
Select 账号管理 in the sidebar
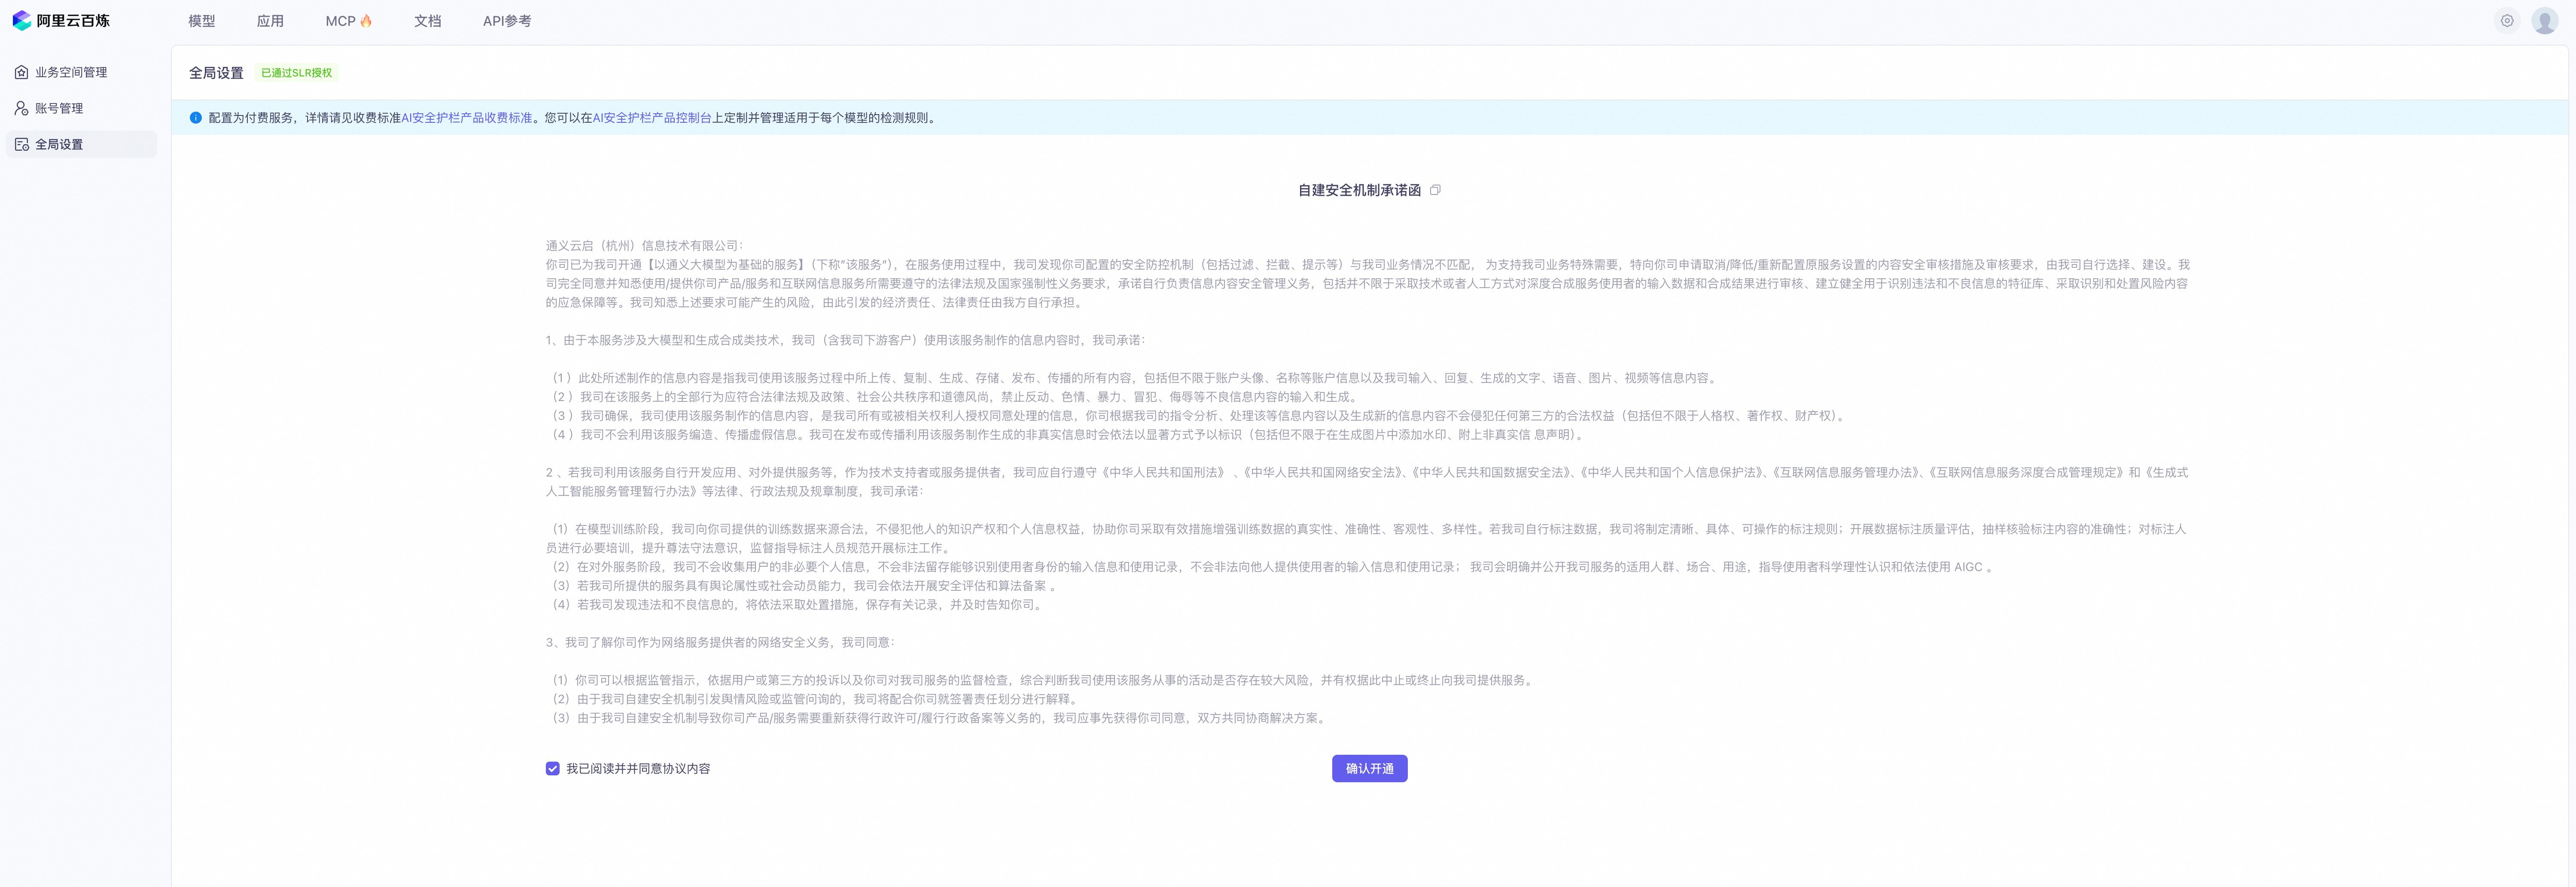(82, 108)
